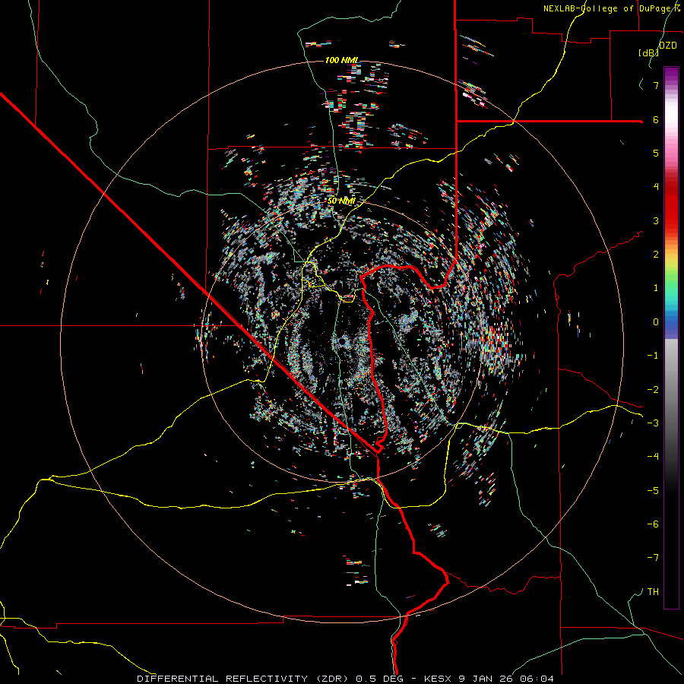Click the 'DZD' legend title
684x684 pixels.
tap(668, 46)
